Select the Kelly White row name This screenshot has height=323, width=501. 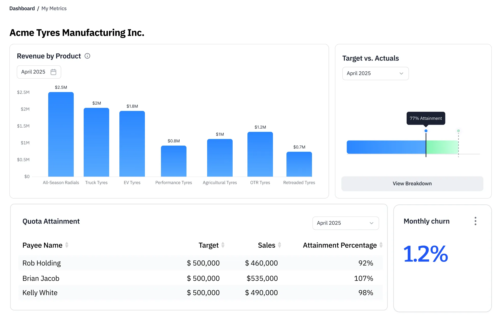click(x=40, y=293)
